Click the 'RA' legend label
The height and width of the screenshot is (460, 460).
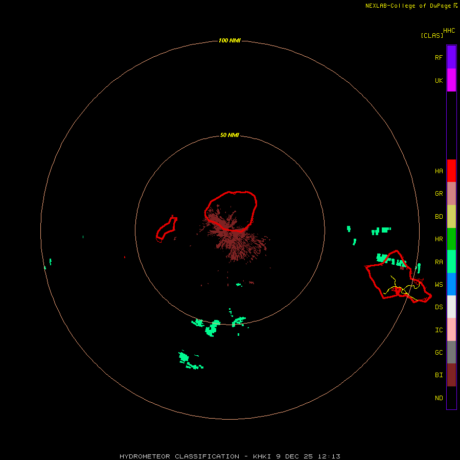(439, 262)
